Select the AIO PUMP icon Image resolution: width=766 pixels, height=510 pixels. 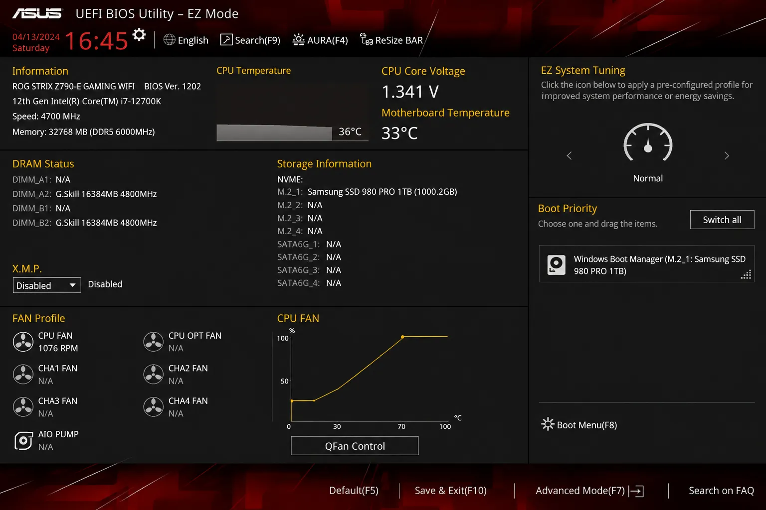click(x=23, y=440)
